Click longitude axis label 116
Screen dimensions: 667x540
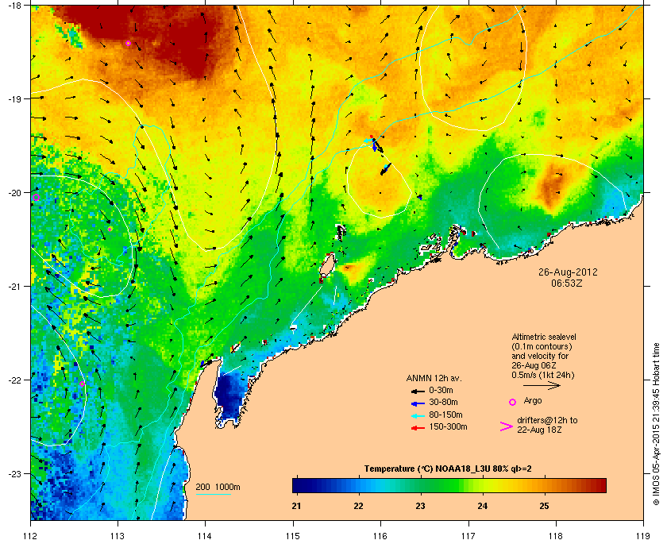tap(380, 535)
